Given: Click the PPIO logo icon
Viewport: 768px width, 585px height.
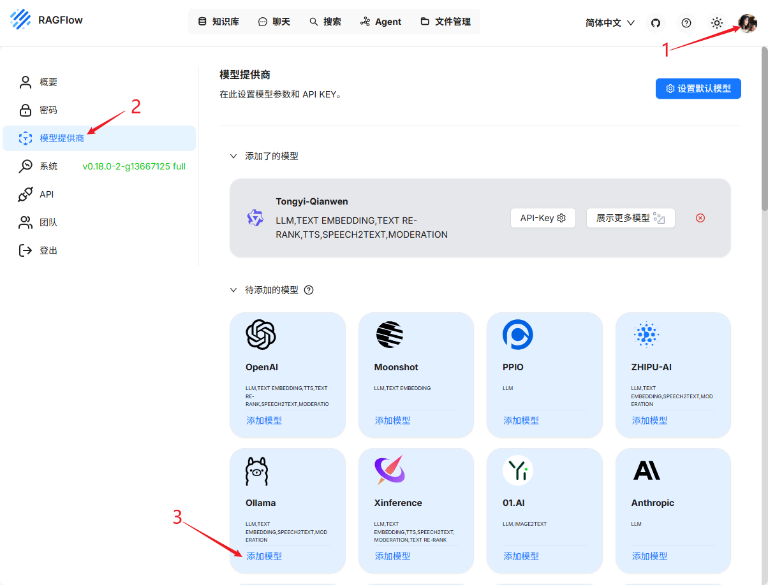Looking at the screenshot, I should click(x=518, y=335).
